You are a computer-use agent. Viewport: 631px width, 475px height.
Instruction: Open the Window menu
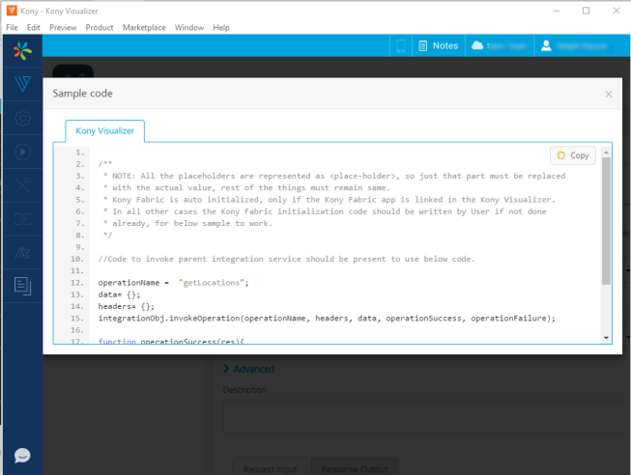[x=189, y=27]
